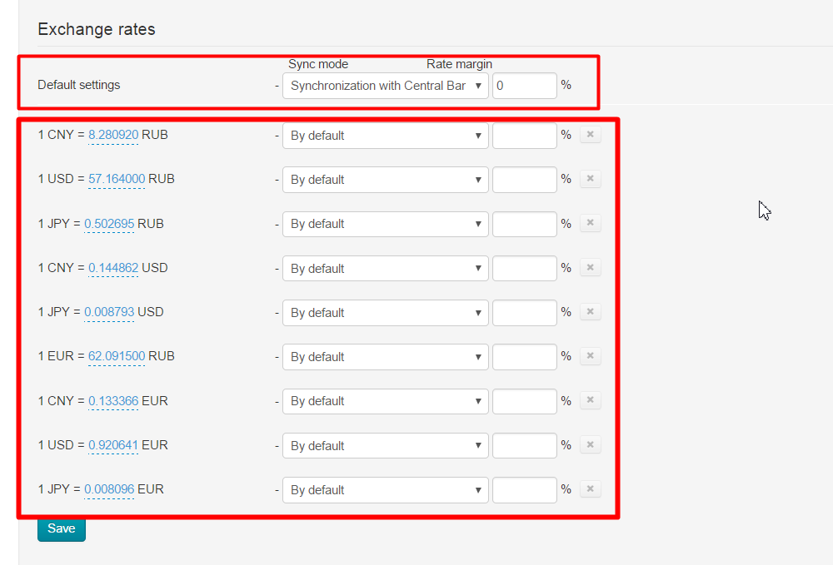Focus rate margin field for JPY to USD
The width and height of the screenshot is (833, 565).
coord(524,313)
